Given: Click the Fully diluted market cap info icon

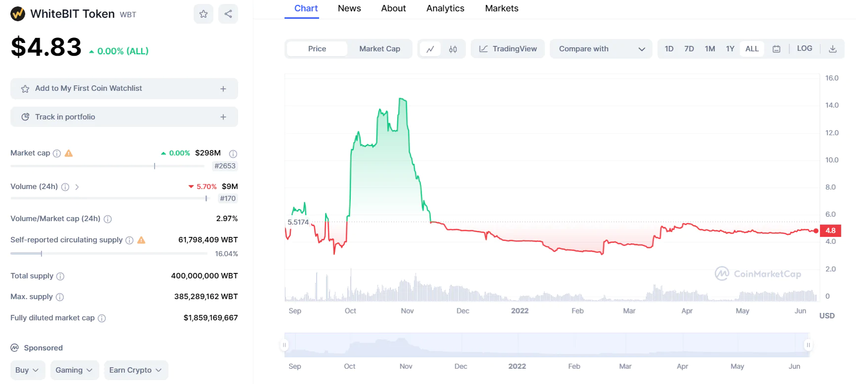Looking at the screenshot, I should click(102, 318).
